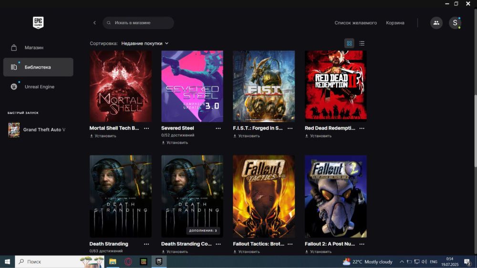Image resolution: width=477 pixels, height=268 pixels.
Task: Install Mortal Shell Tech Beta
Action: coord(103,136)
